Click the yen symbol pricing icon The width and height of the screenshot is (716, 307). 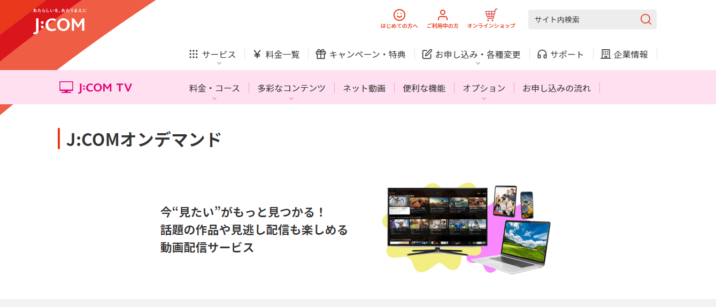[x=257, y=54]
